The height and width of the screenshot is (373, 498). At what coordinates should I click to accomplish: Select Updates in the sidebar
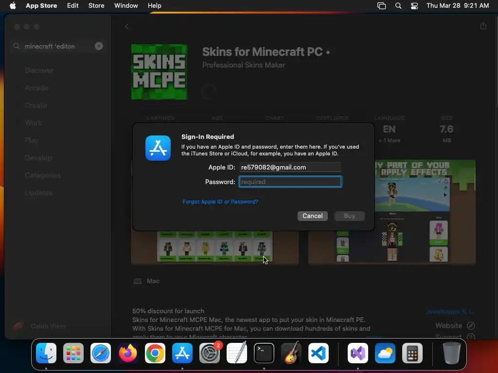pyautogui.click(x=39, y=192)
